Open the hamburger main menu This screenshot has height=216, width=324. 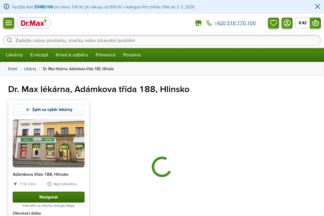coord(9,23)
